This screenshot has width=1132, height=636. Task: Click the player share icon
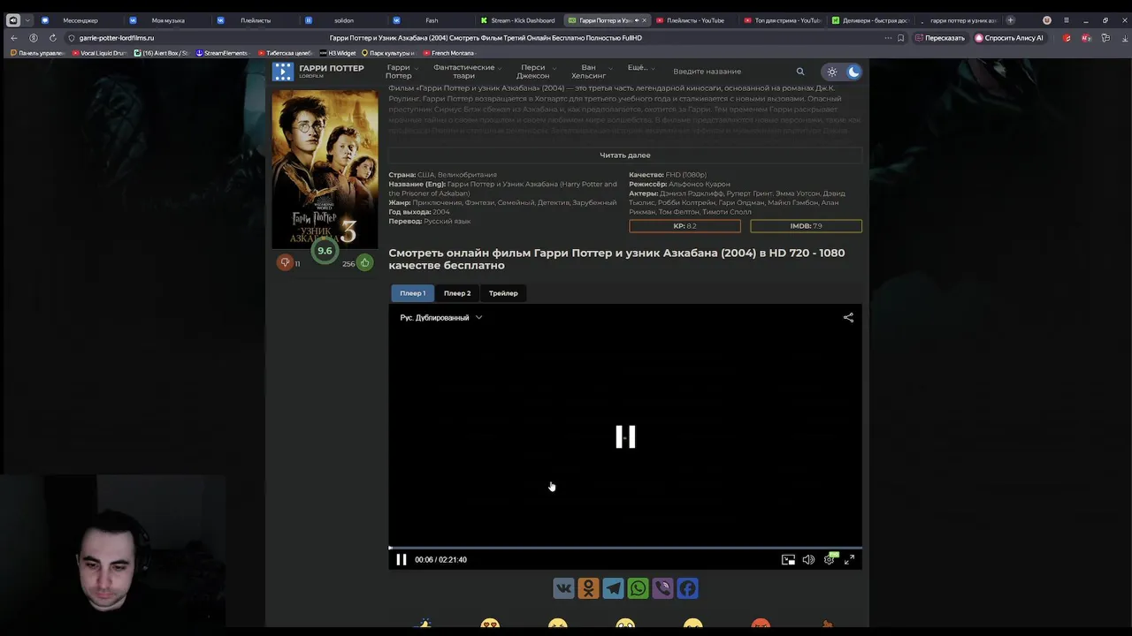pyautogui.click(x=848, y=317)
